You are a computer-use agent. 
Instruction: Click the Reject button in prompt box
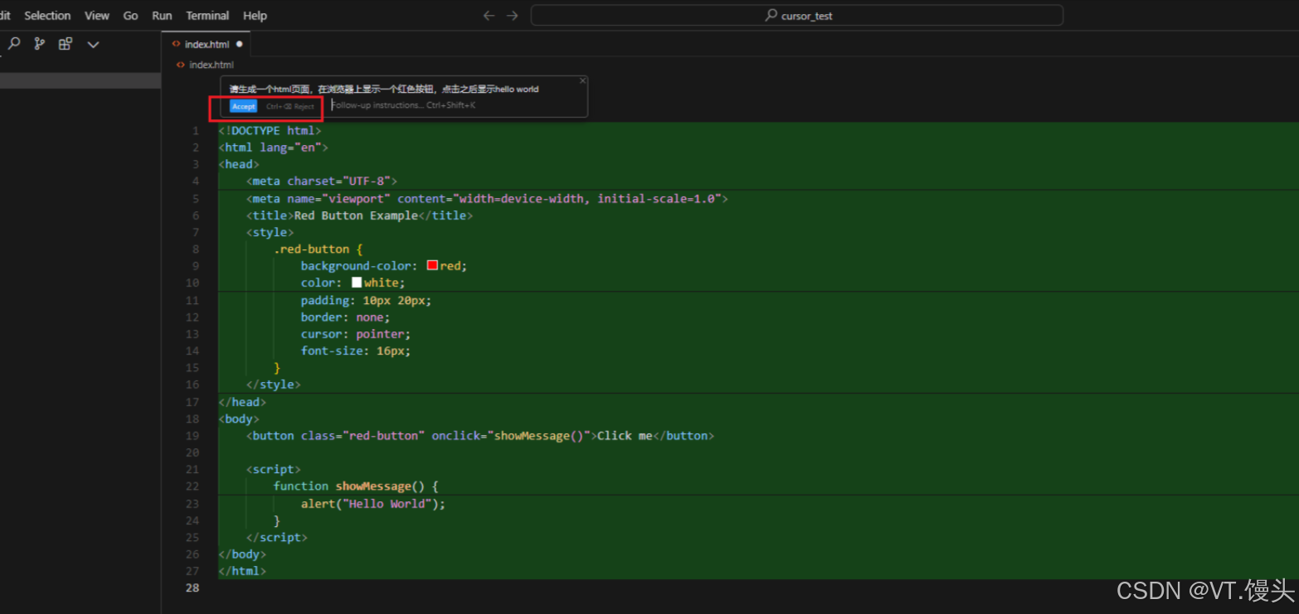click(290, 107)
